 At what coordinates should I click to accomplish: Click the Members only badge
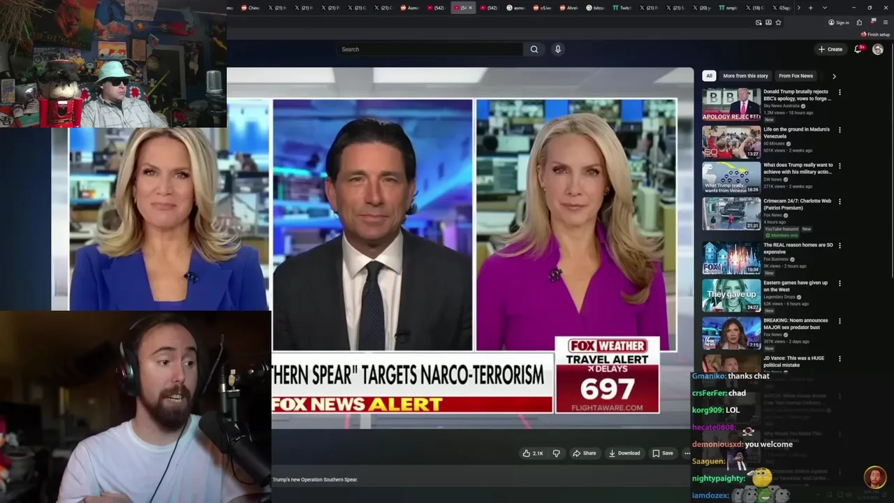coord(781,235)
